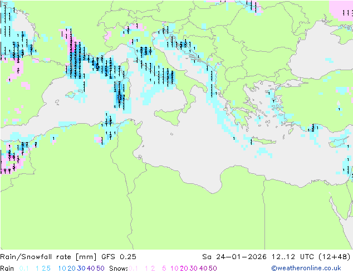
Task: Click the 'Snow:' legend label
Action: pyautogui.click(x=119, y=269)
